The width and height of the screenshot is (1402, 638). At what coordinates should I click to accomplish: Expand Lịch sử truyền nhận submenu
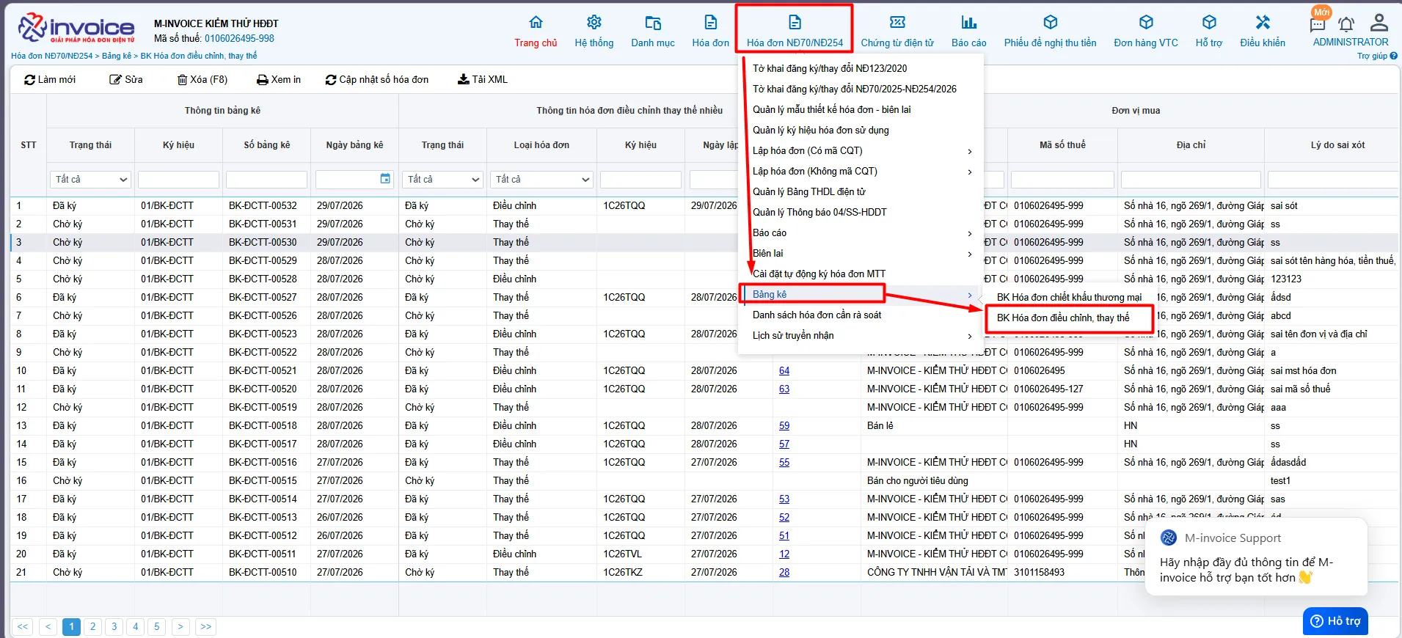pyautogui.click(x=861, y=335)
